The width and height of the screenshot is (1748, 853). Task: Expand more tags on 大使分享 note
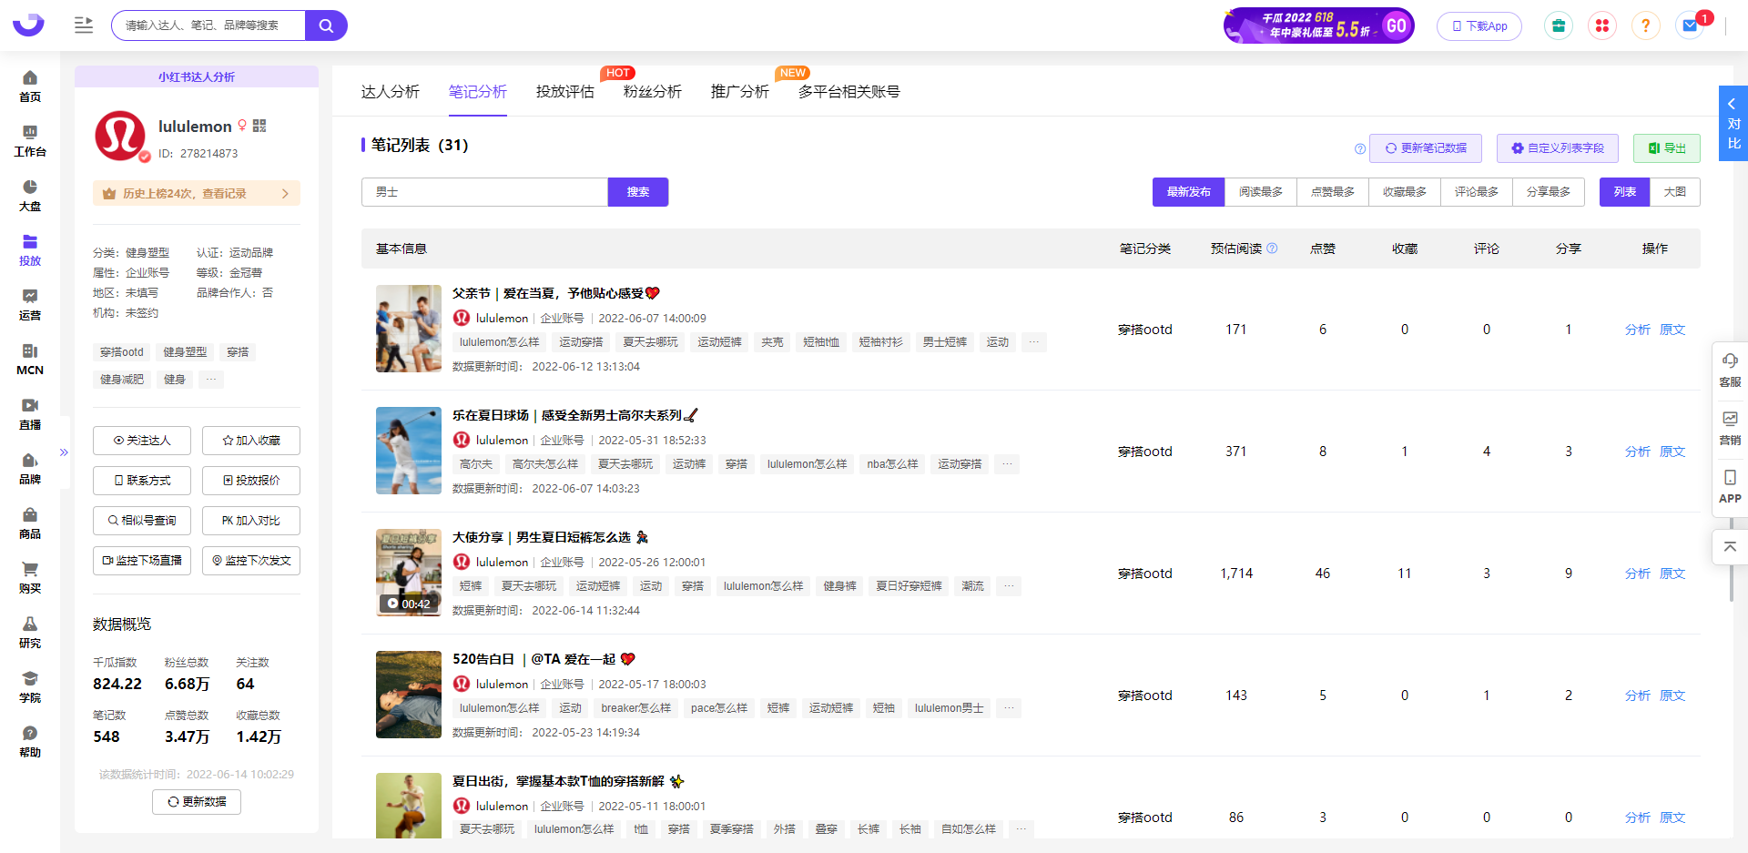pos(1008,586)
